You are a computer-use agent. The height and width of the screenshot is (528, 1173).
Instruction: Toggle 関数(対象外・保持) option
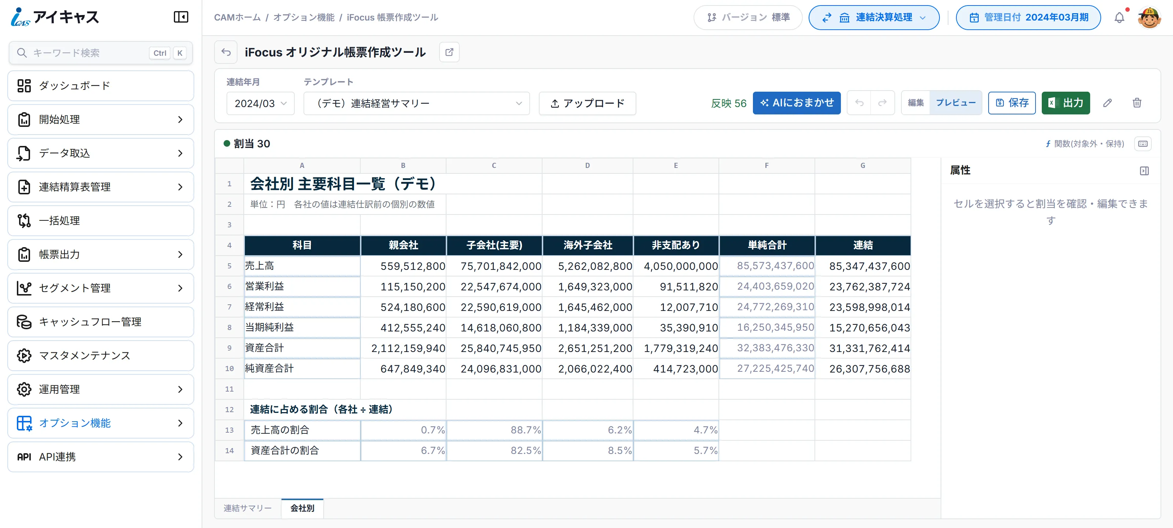click(1084, 144)
